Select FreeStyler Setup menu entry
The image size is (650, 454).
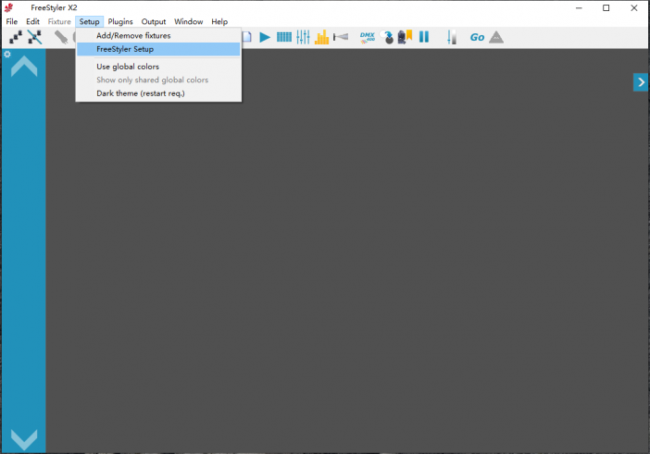[x=125, y=49]
